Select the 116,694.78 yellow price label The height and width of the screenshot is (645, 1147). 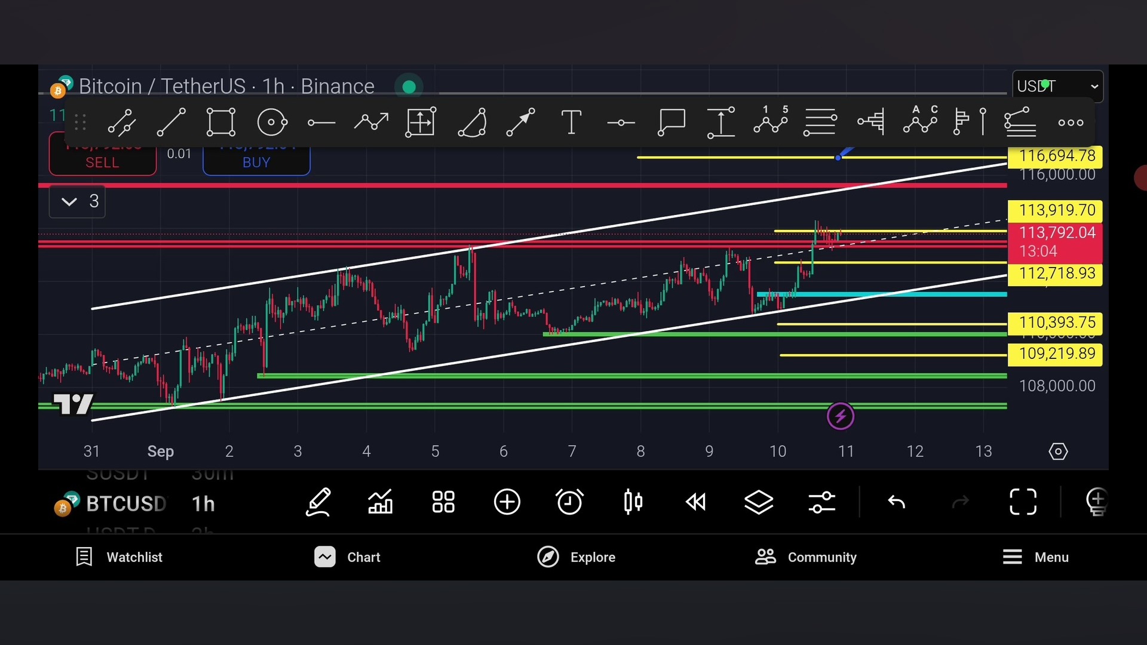pos(1055,156)
